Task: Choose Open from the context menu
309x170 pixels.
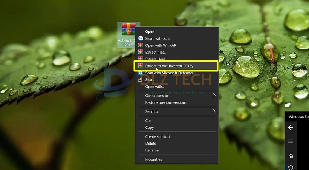Action: [x=177, y=32]
